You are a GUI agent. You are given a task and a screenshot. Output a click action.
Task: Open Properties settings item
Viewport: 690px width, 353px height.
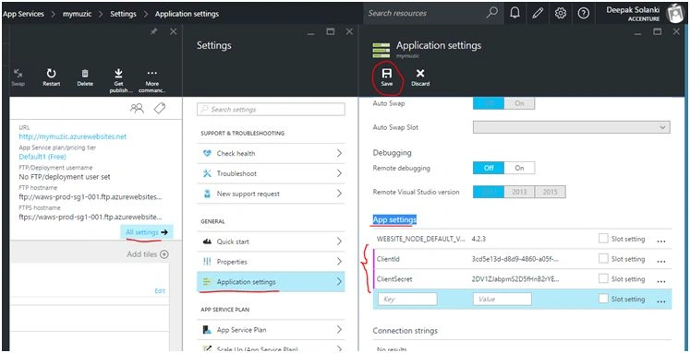(271, 262)
